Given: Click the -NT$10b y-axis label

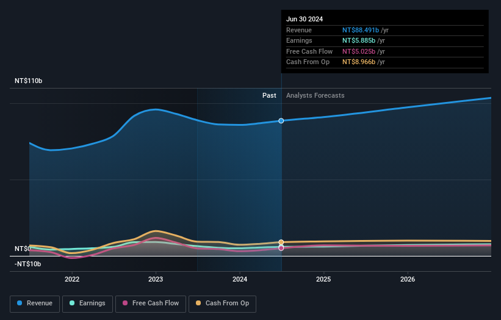Looking at the screenshot, I should pyautogui.click(x=28, y=264).
